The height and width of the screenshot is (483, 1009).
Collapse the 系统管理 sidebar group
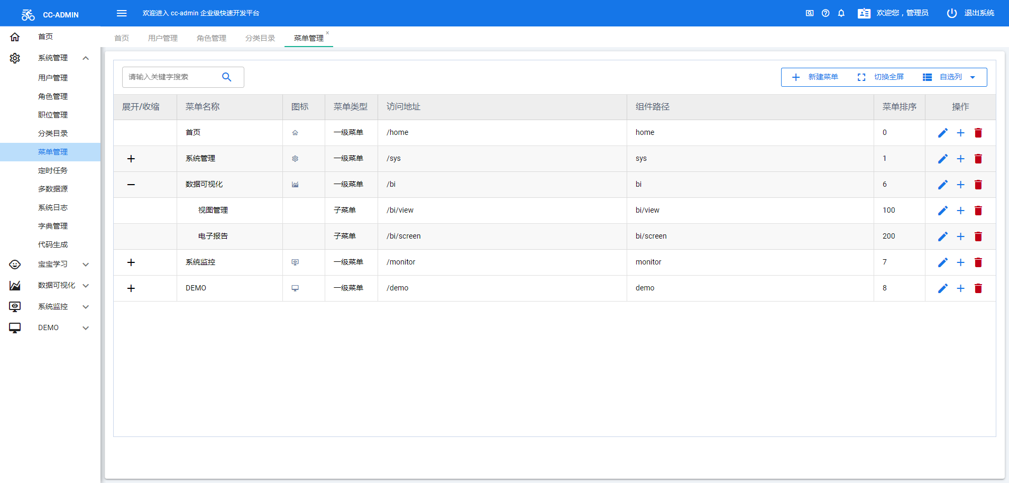point(86,58)
